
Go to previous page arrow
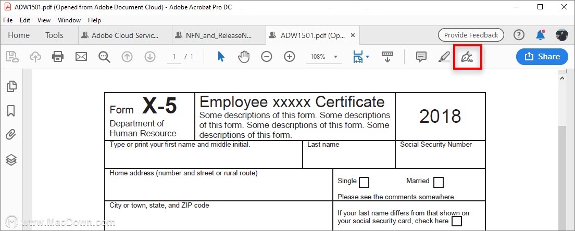pos(127,56)
